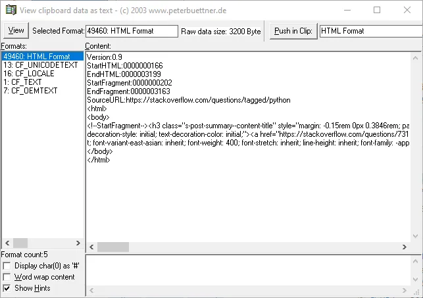Maximize the clipboard viewer window

(x=377, y=11)
